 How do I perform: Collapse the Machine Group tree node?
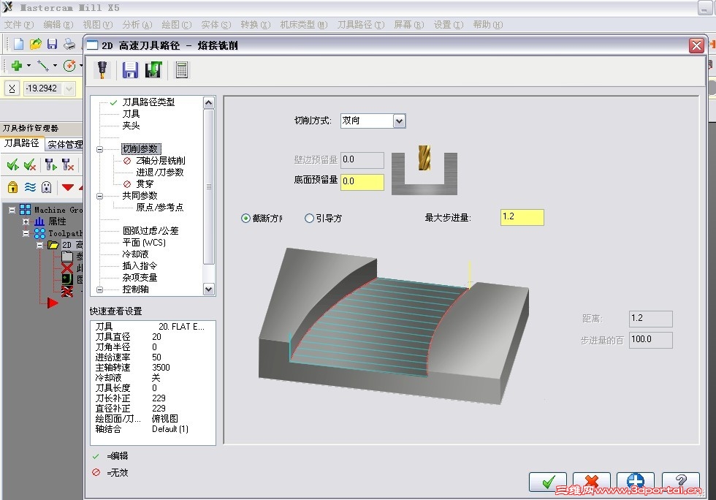tap(12, 211)
